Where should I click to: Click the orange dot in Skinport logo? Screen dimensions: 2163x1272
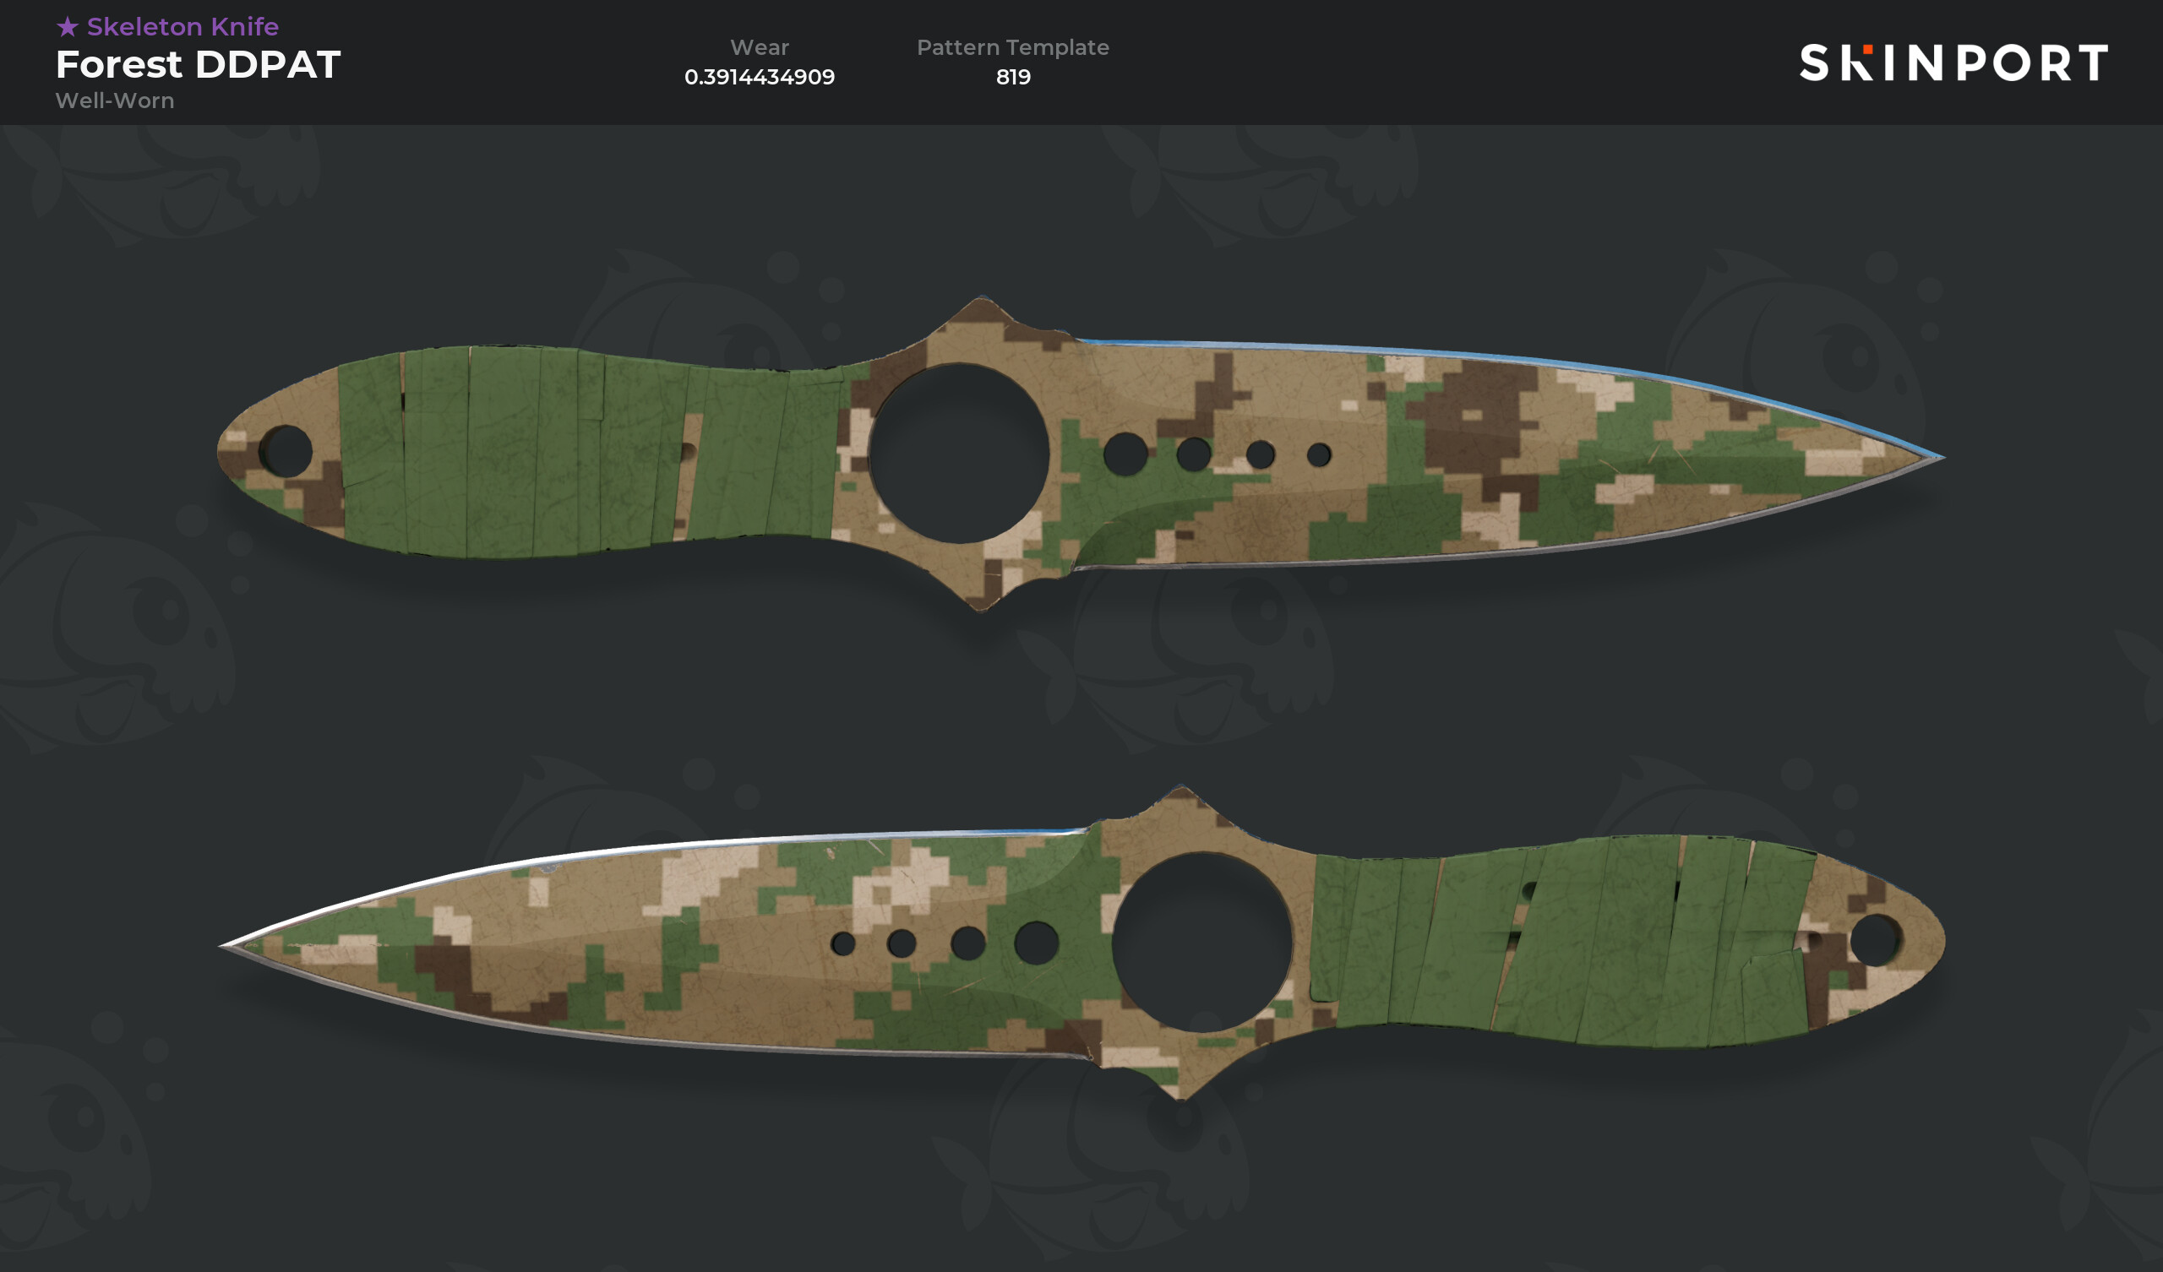pyautogui.click(x=1868, y=49)
